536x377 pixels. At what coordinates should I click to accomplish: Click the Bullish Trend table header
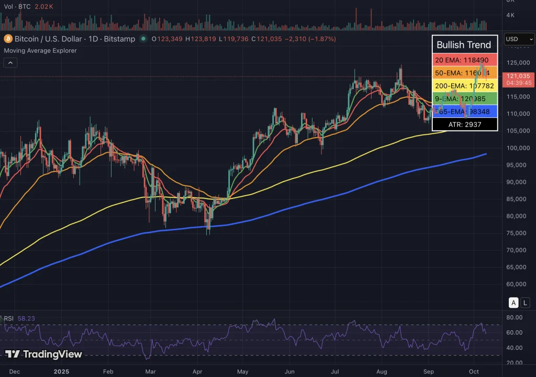pos(464,45)
